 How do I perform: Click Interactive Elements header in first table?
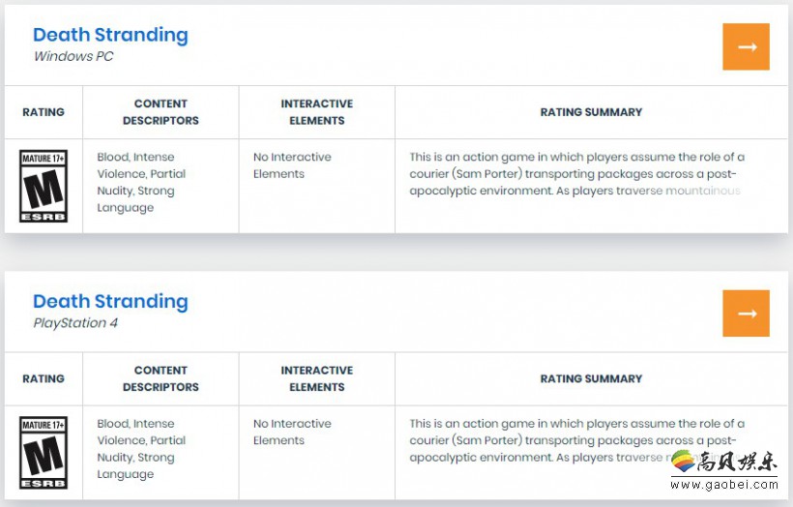[317, 112]
